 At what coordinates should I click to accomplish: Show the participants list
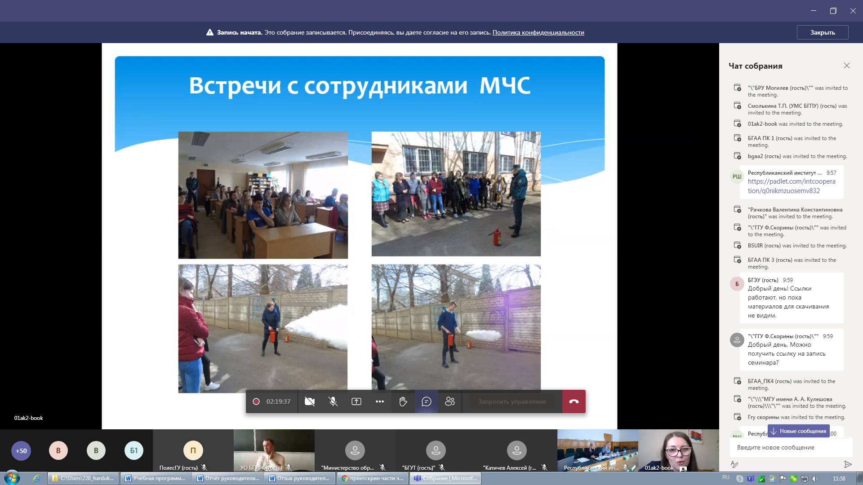pos(450,401)
